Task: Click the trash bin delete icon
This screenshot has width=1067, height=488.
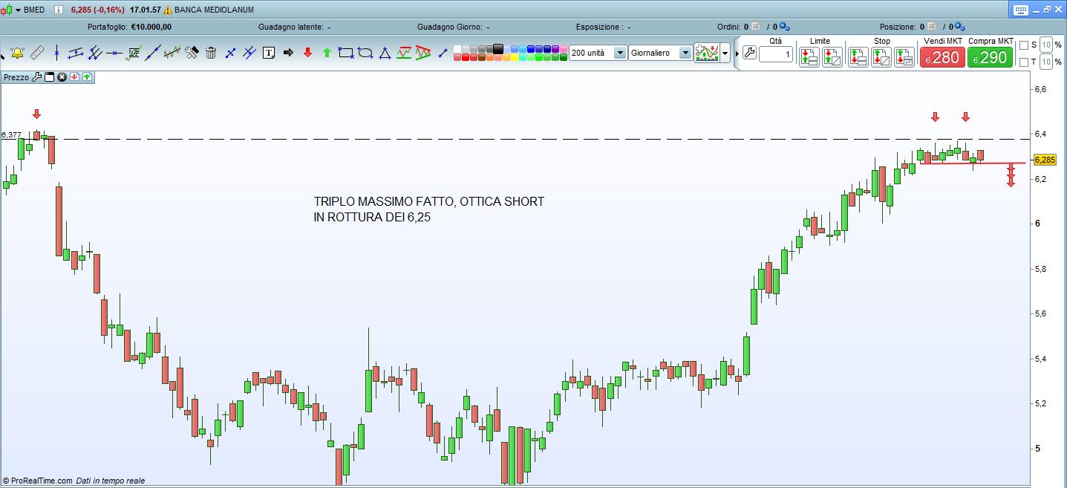Action: 211,53
